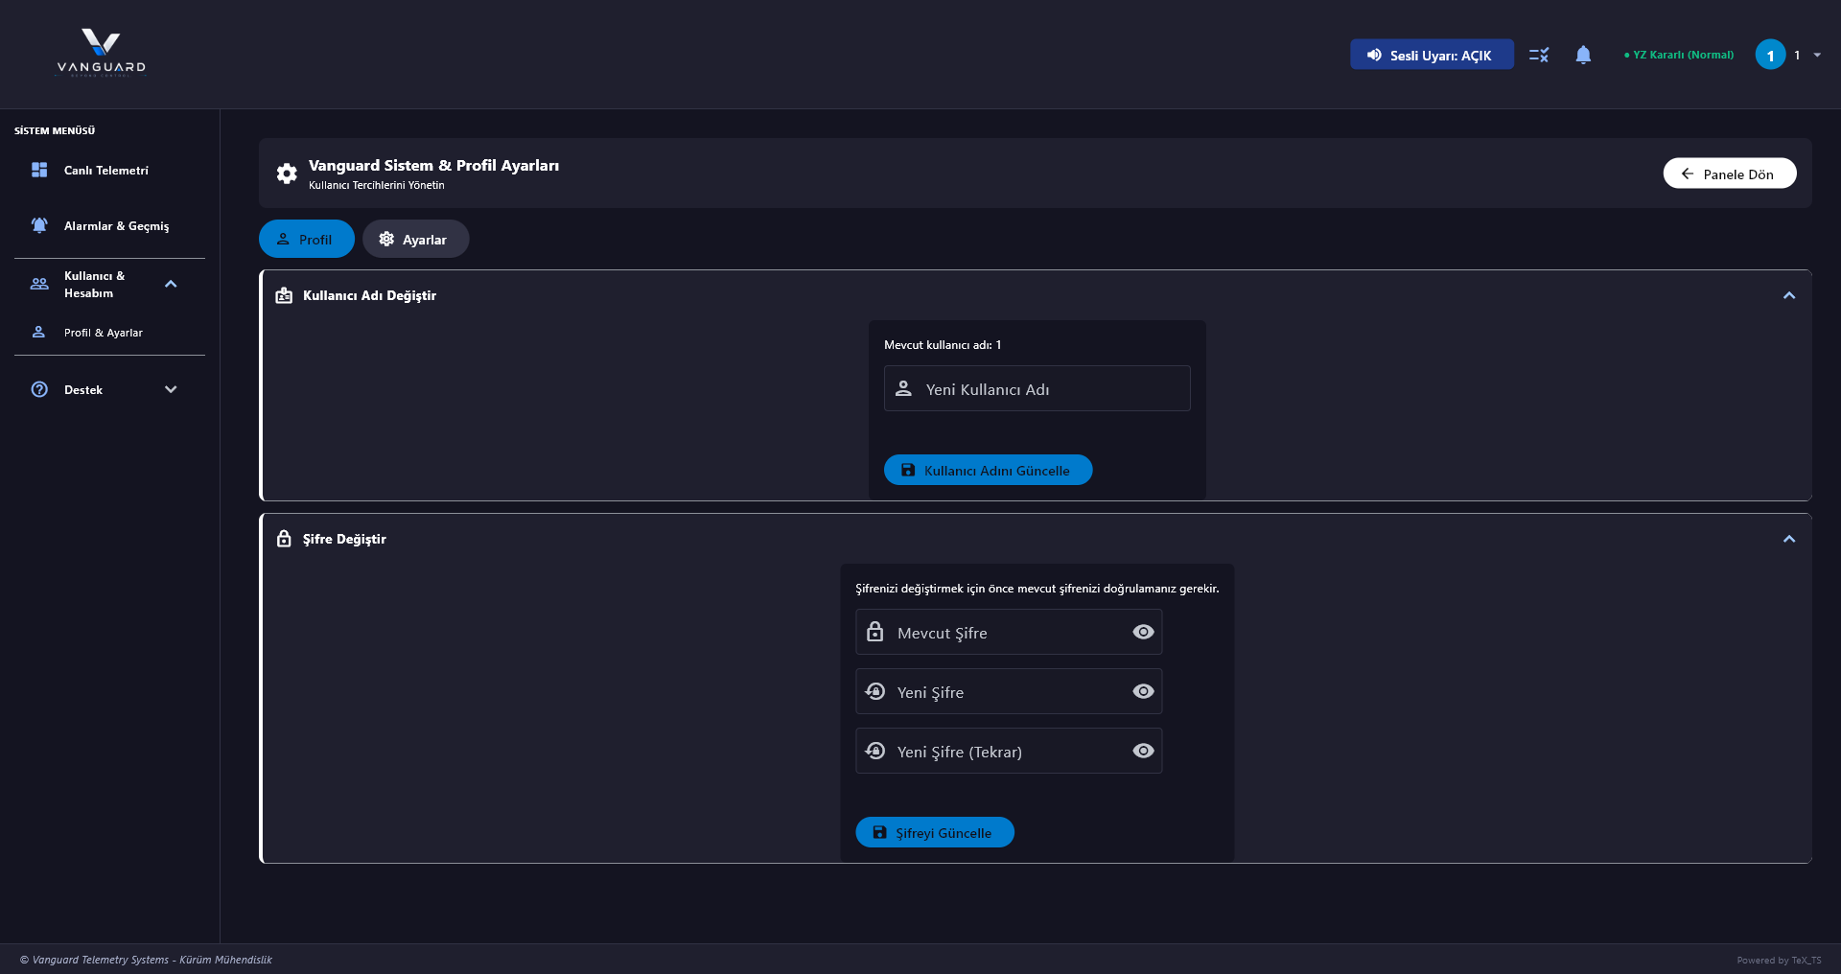The height and width of the screenshot is (974, 1841).
Task: Click the YZ Kararlı (Normal) status text
Action: (x=1679, y=55)
